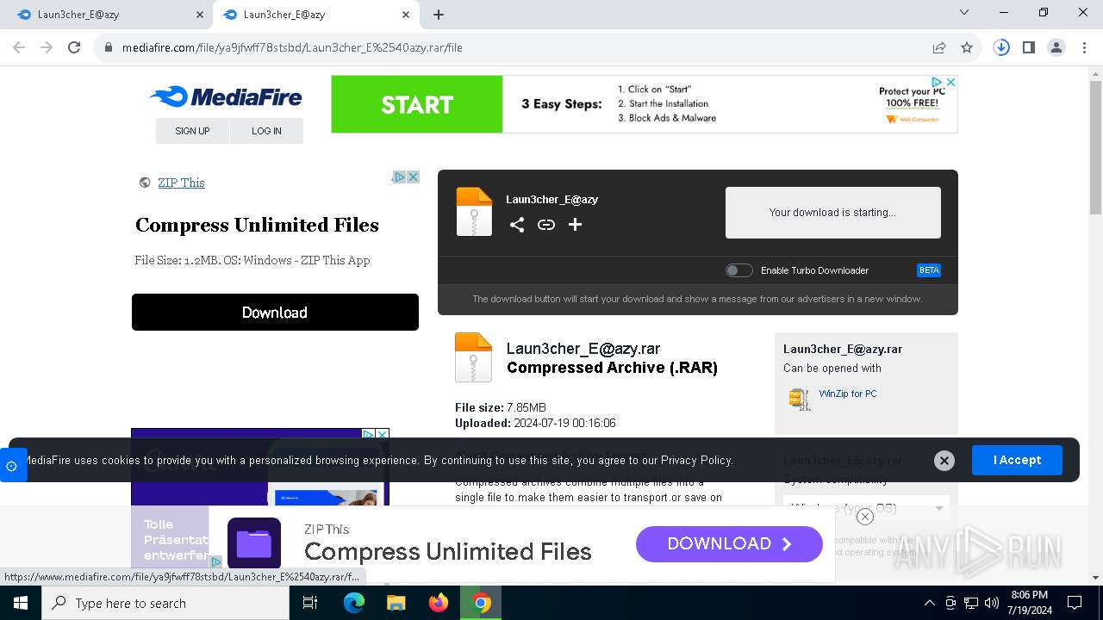Close the left ZIP This ad
The width and height of the screenshot is (1103, 620).
(x=413, y=177)
